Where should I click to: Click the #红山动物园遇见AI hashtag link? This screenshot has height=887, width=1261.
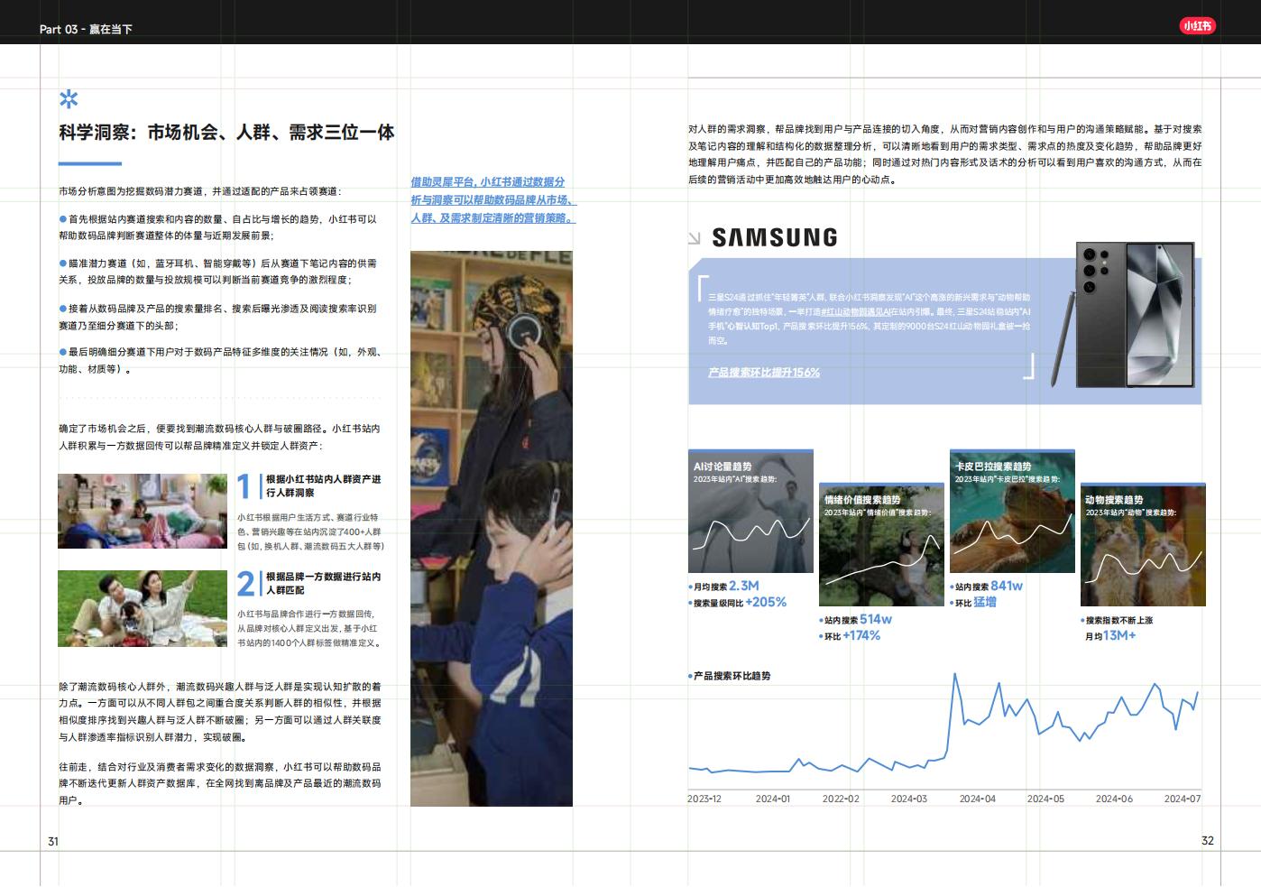(855, 311)
